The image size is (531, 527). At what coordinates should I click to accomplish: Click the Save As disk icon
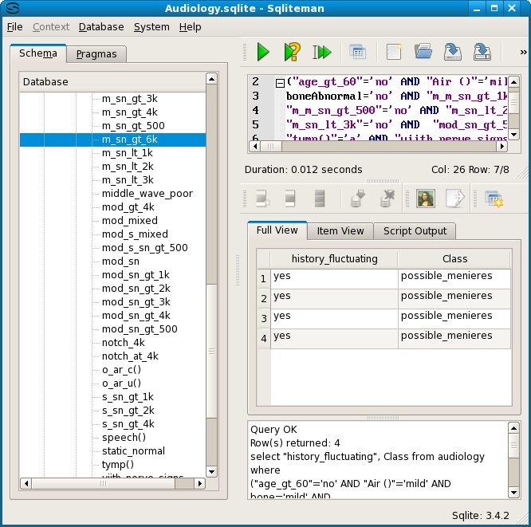point(482,53)
